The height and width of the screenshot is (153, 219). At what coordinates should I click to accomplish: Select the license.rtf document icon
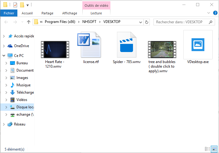point(91,45)
